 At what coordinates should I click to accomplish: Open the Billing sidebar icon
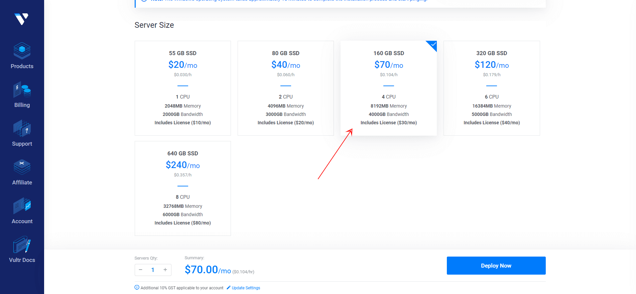point(22,90)
